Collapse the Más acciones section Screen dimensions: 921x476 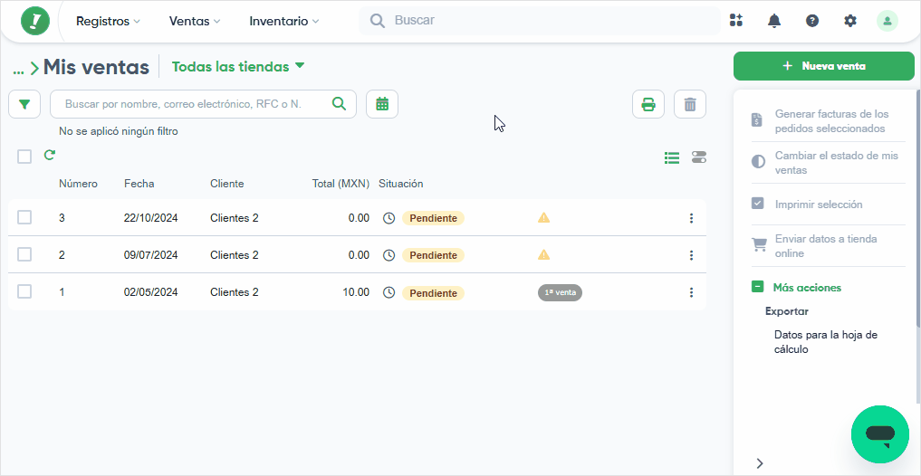(758, 288)
